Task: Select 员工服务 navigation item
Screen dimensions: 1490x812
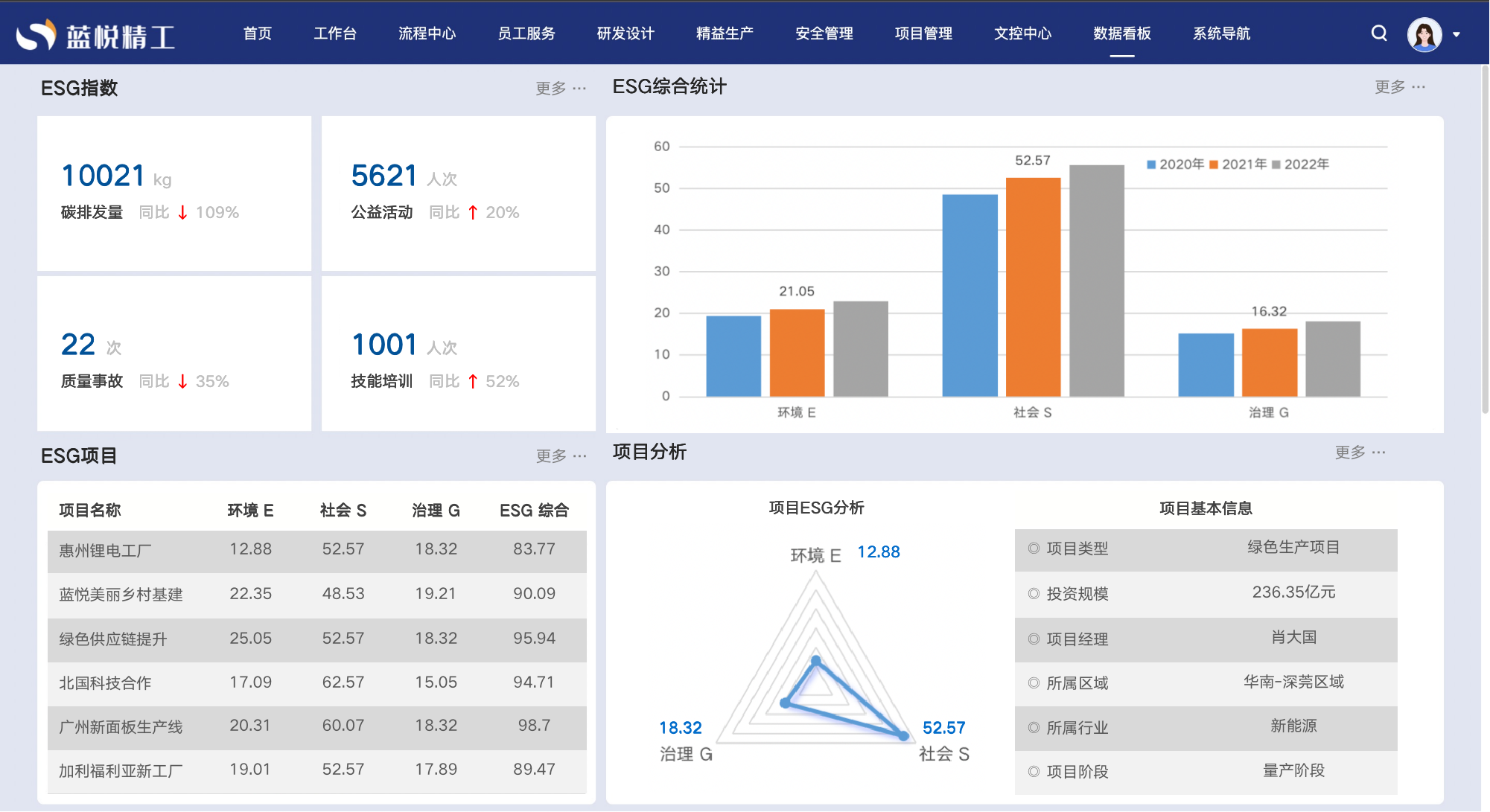Action: click(x=526, y=33)
